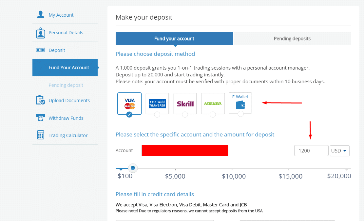
Task: Click the deposit amount field showing 1200
Action: pyautogui.click(x=311, y=151)
